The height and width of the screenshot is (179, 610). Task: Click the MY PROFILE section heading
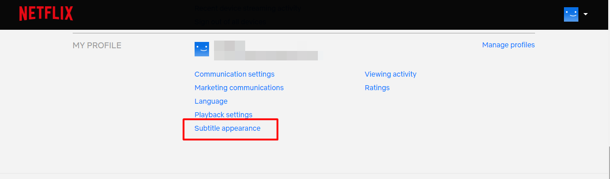click(97, 46)
